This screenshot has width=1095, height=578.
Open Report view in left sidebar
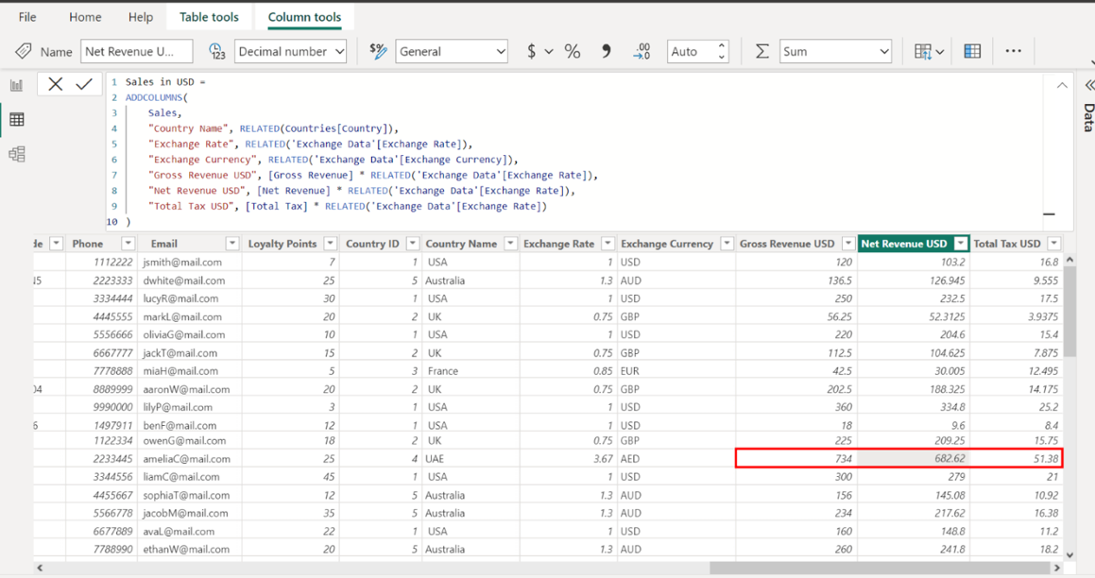16,85
